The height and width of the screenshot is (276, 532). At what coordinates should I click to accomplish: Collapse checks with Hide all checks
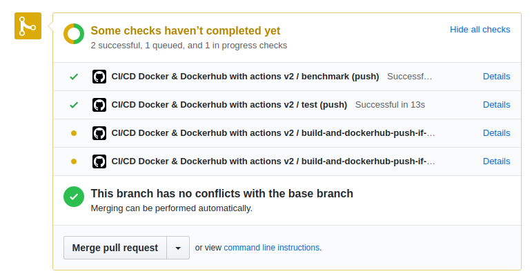[480, 30]
